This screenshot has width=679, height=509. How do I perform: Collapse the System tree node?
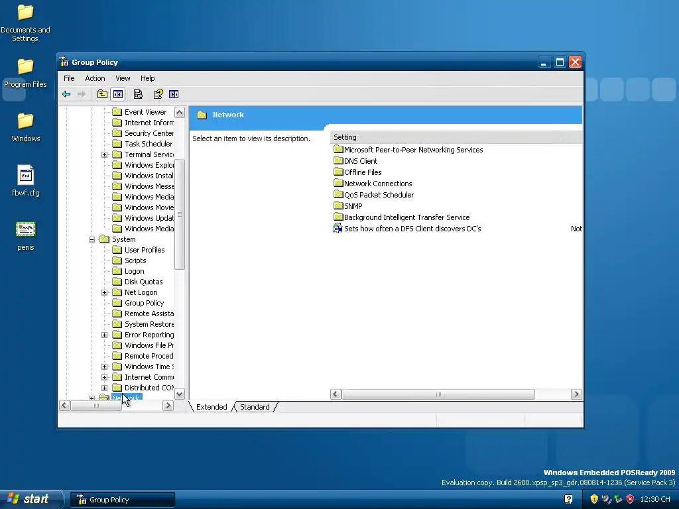coord(92,239)
